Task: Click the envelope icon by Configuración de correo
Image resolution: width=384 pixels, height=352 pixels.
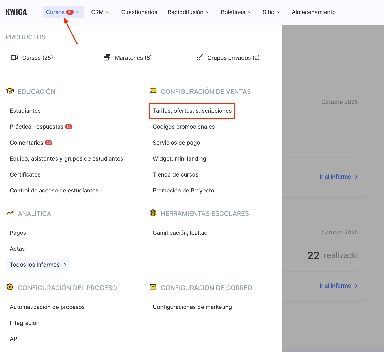Action: pyautogui.click(x=153, y=287)
